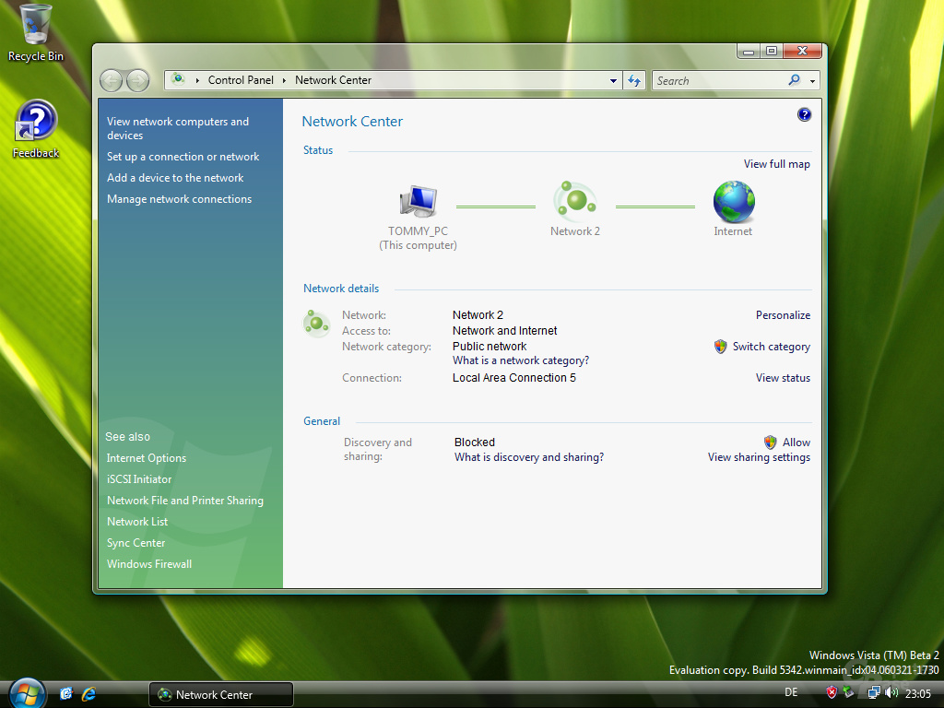Click the TOMMY_PC computer icon
This screenshot has height=708, width=944.
418,201
